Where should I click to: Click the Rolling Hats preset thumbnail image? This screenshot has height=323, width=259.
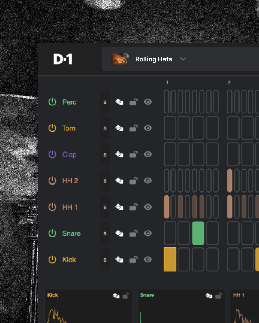tap(120, 59)
